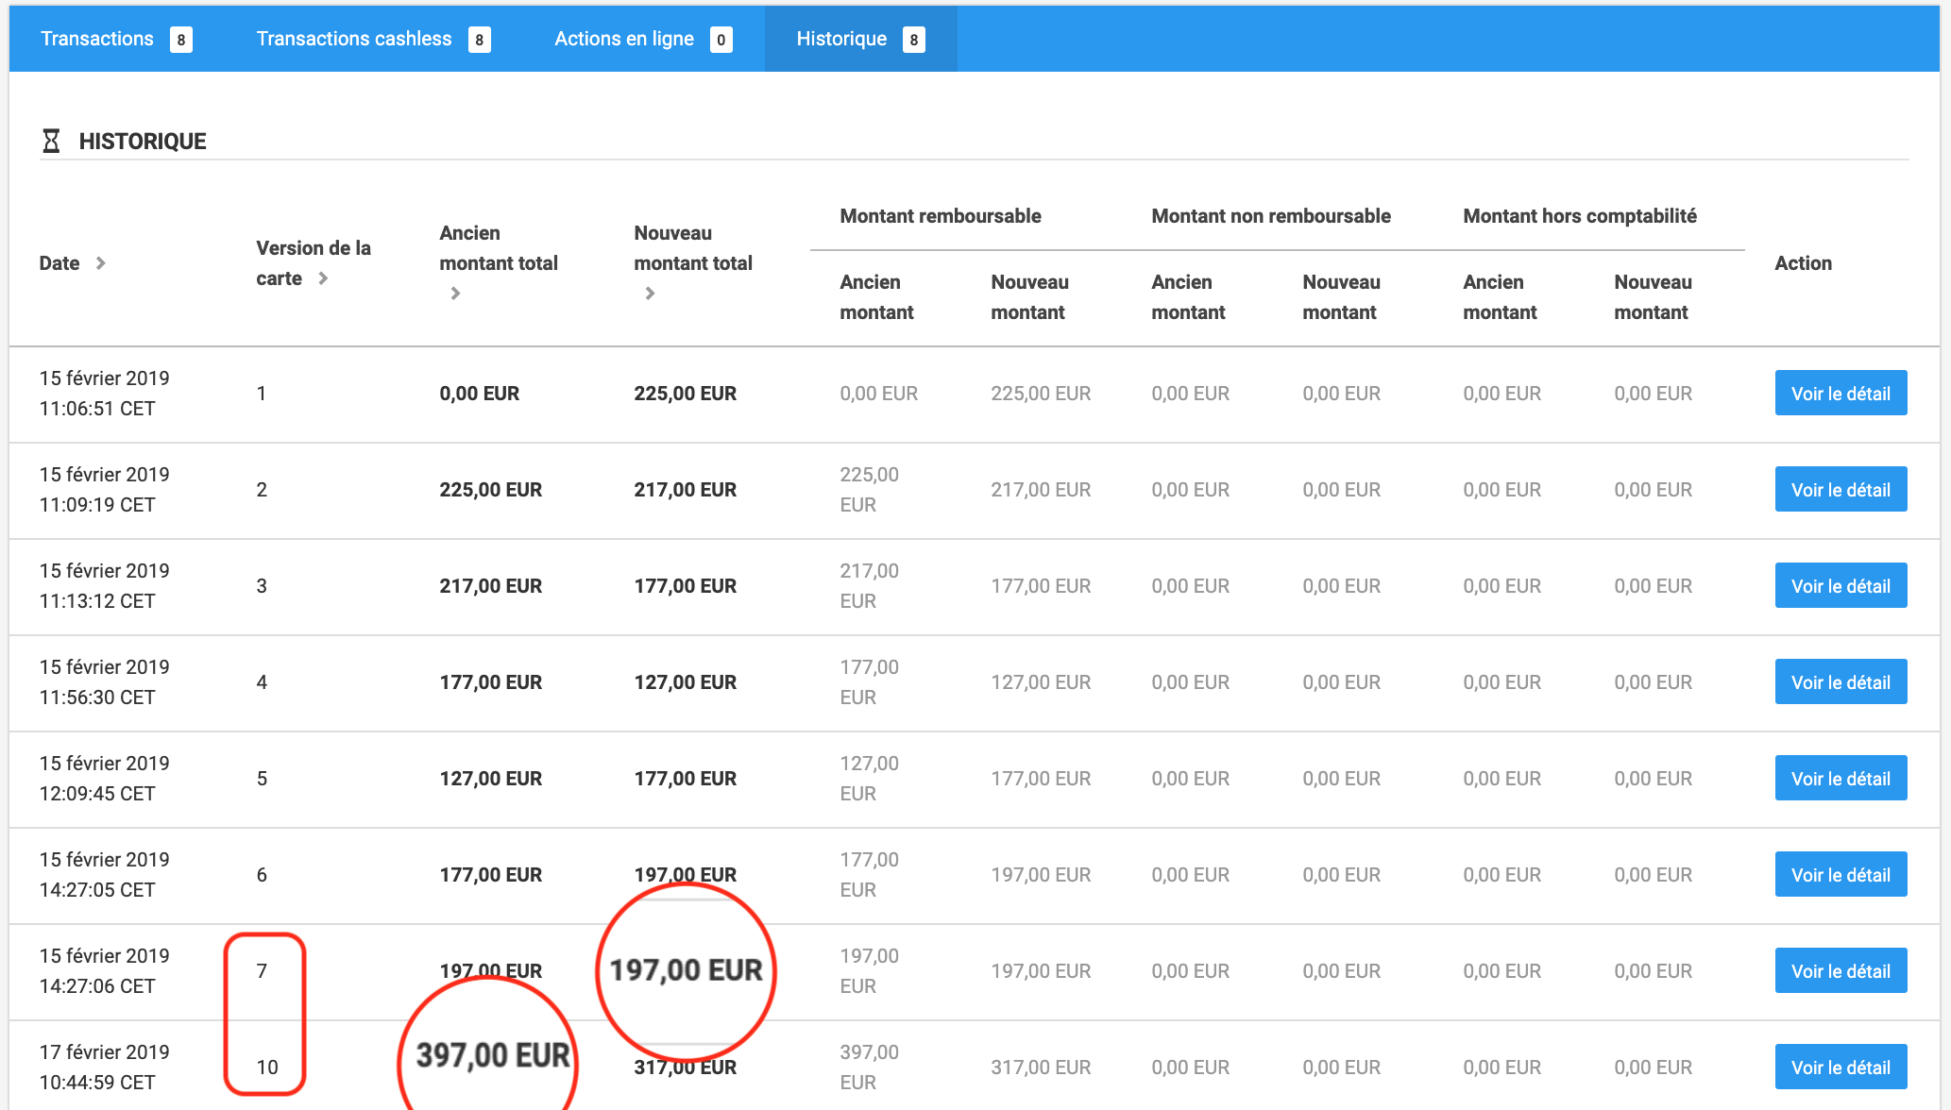The width and height of the screenshot is (1951, 1110).
Task: Open the Transactions tab
Action: point(97,39)
